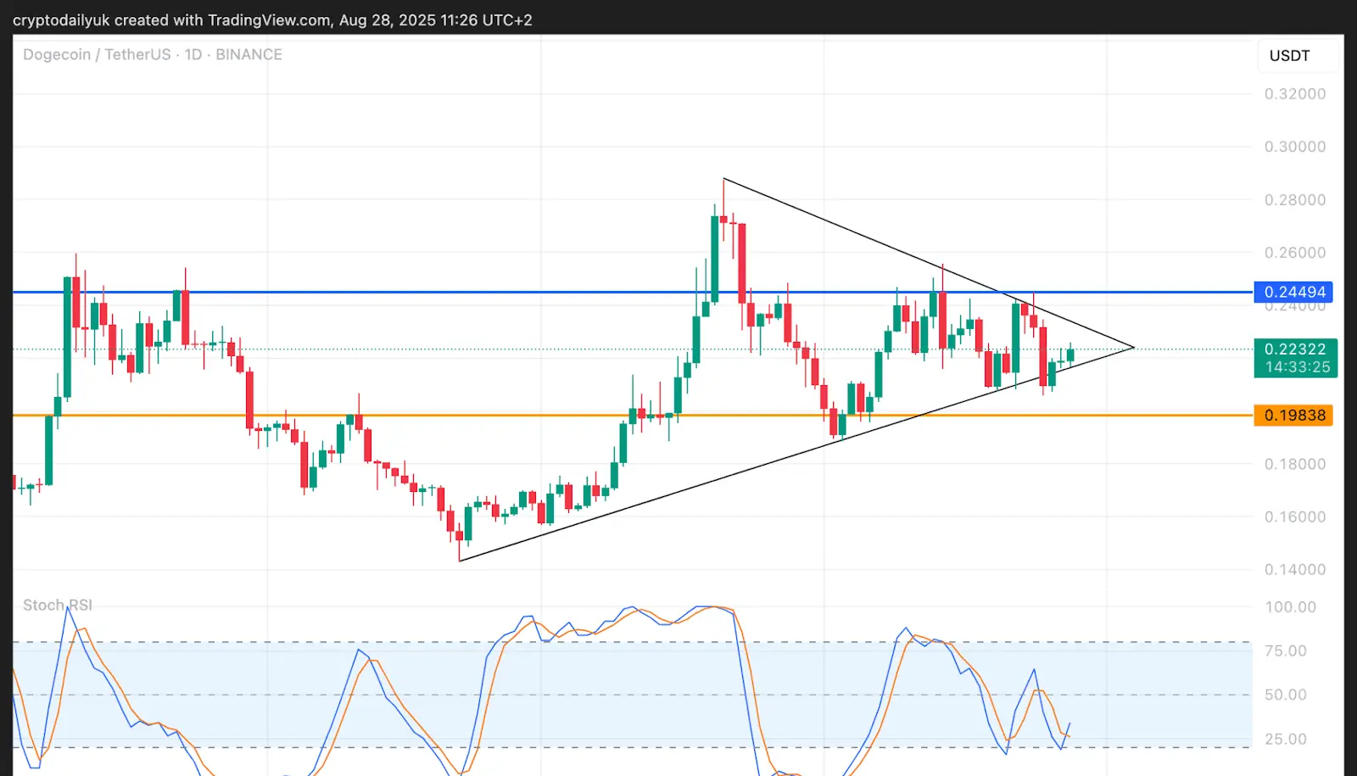This screenshot has width=1357, height=776.
Task: Click the cryptodailyuk TradingView caption text
Action: coord(272,20)
